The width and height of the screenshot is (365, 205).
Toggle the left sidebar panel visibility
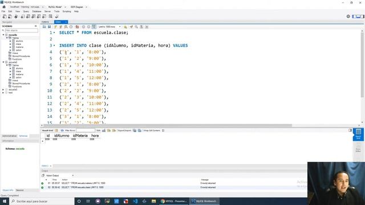[x=354, y=17]
